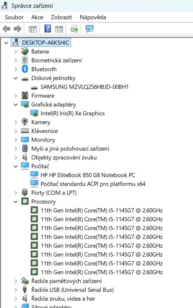
Task: Click the Procesory label
Action: [x=43, y=202]
